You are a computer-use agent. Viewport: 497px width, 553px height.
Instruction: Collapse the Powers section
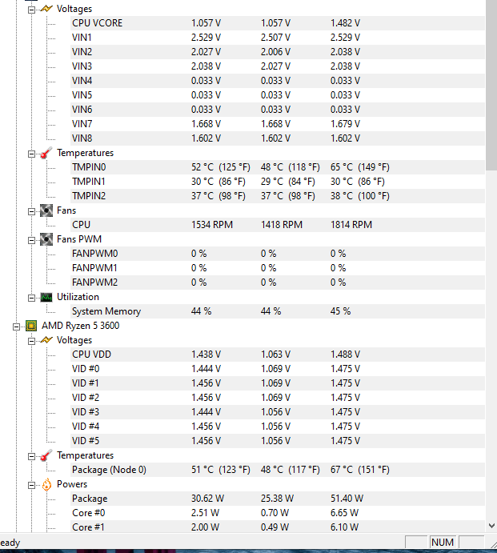click(x=32, y=485)
